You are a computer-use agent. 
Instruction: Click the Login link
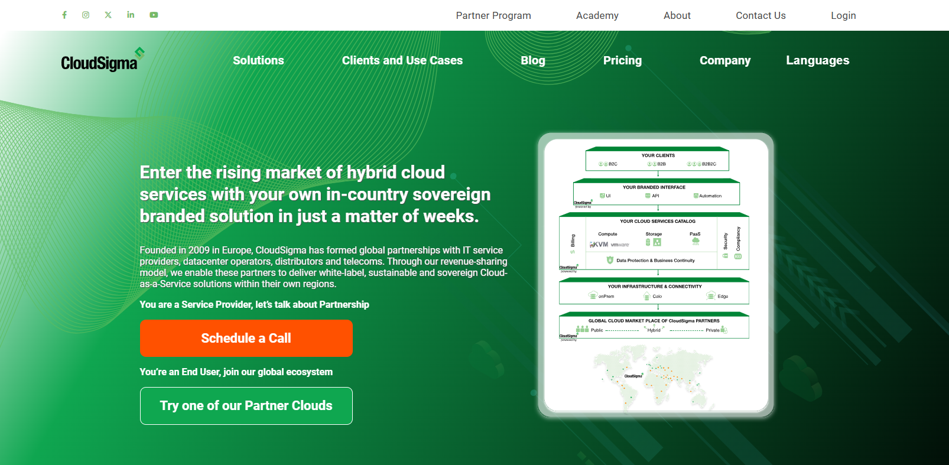[x=843, y=15]
